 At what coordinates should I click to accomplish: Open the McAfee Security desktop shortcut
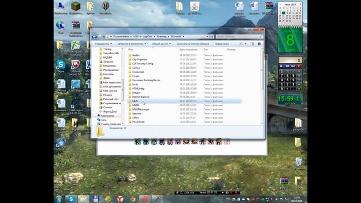[76, 67]
